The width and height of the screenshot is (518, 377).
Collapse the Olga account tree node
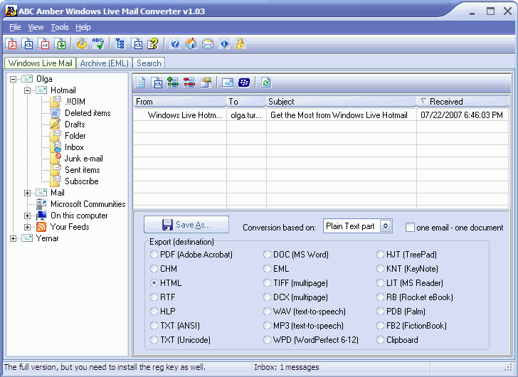[14, 79]
